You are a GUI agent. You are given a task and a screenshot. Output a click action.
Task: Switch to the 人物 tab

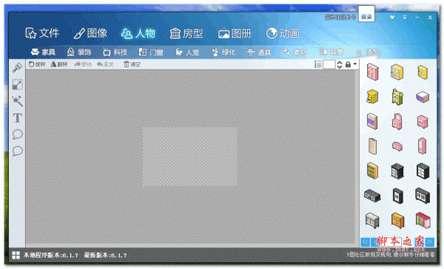click(138, 33)
